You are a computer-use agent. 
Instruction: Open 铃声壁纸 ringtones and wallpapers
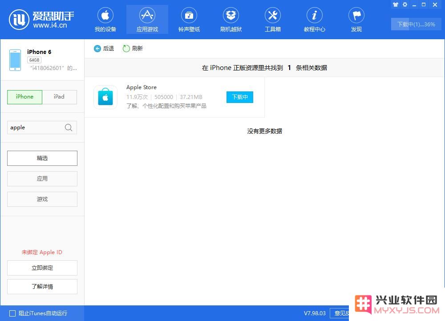pos(189,19)
